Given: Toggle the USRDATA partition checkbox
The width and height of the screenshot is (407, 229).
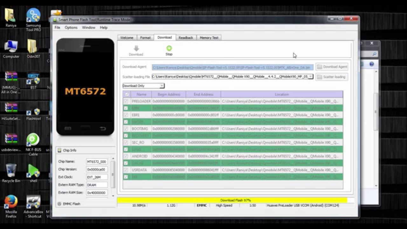Looking at the screenshot, I should pos(126,170).
